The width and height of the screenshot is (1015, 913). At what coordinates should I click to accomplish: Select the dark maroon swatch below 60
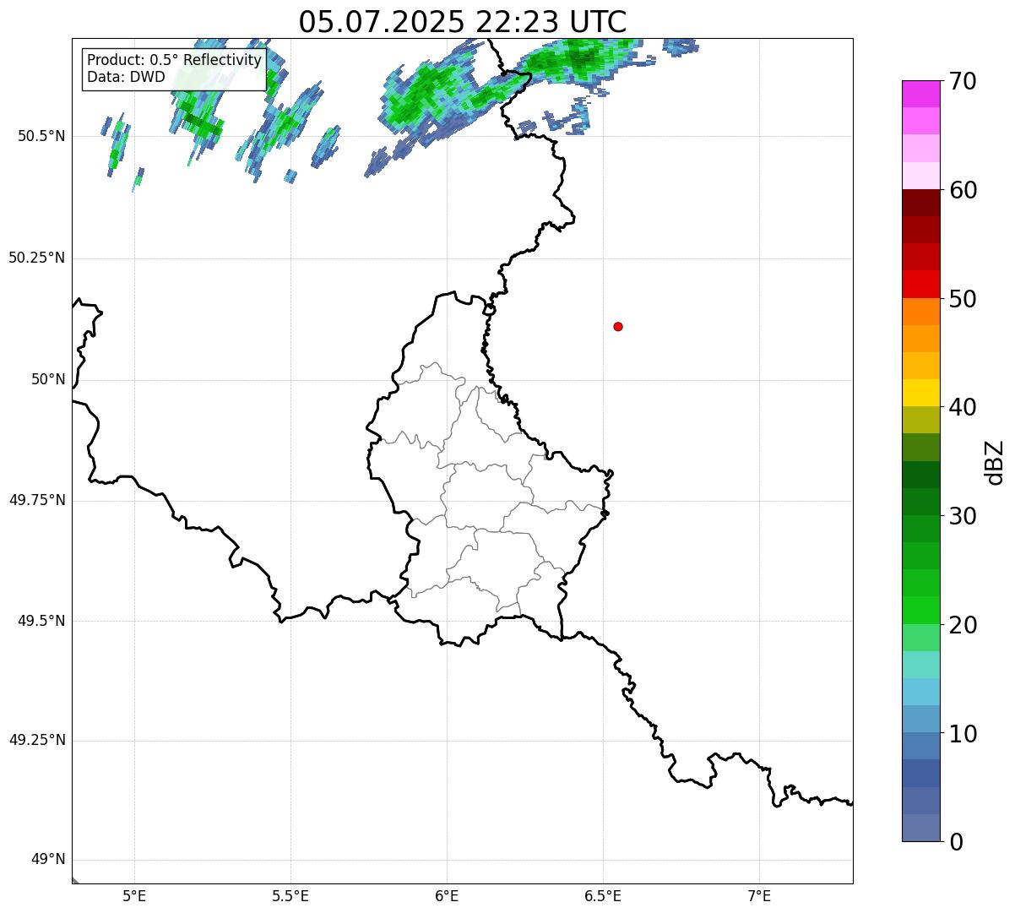pos(921,203)
